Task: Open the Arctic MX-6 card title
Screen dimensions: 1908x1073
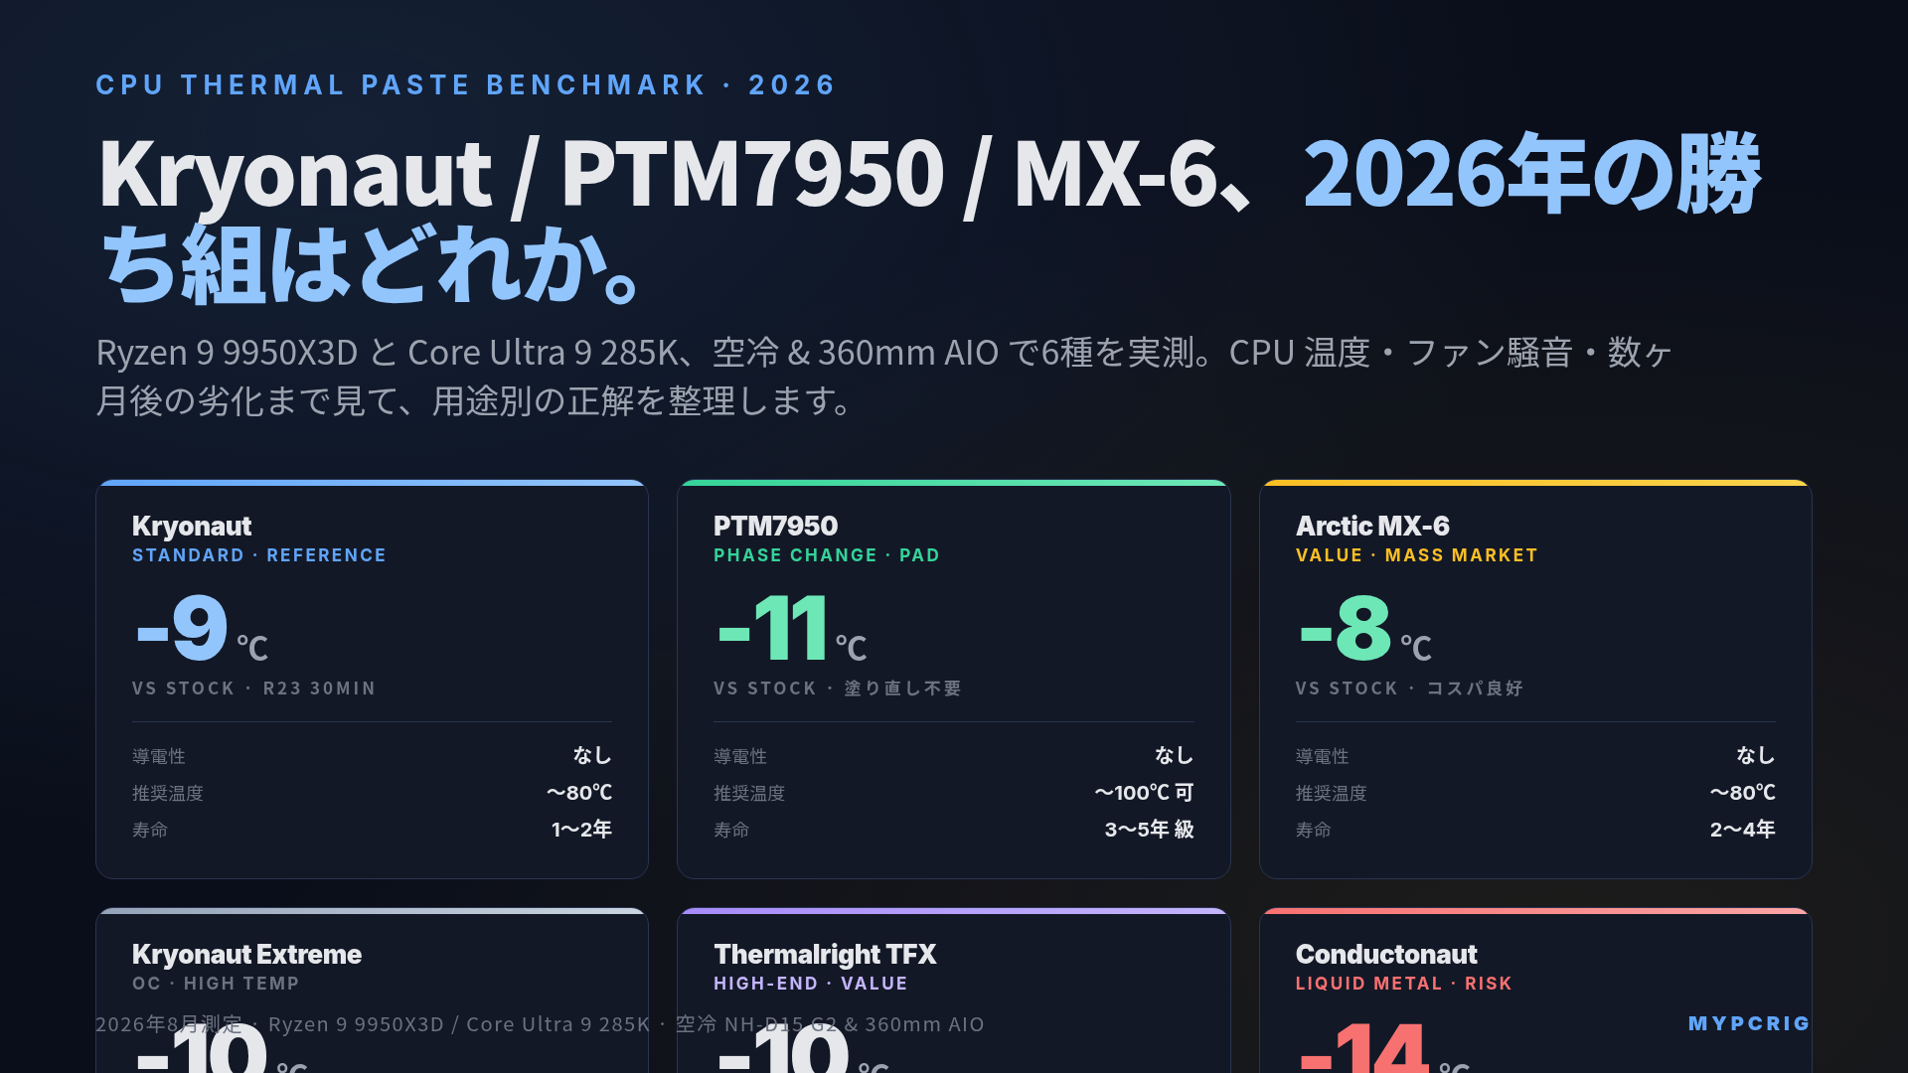Action: tap(1372, 526)
